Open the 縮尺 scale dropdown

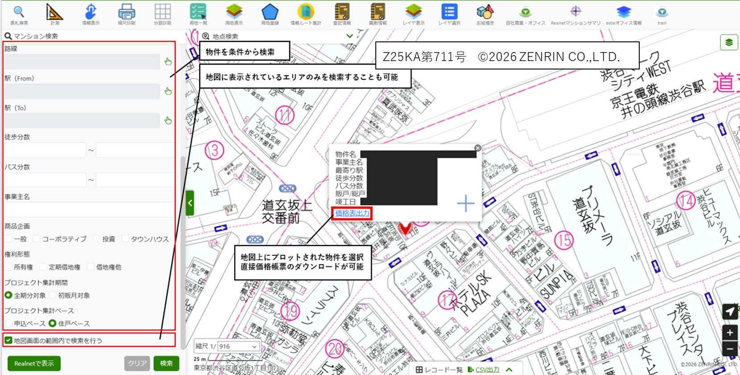(x=238, y=346)
